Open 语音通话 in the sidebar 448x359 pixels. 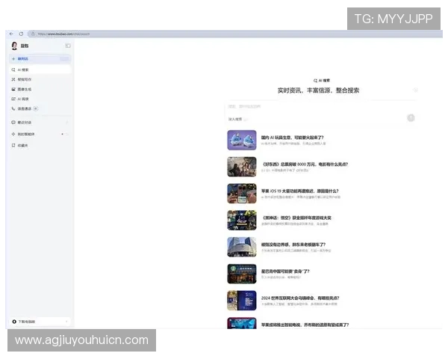point(40,108)
